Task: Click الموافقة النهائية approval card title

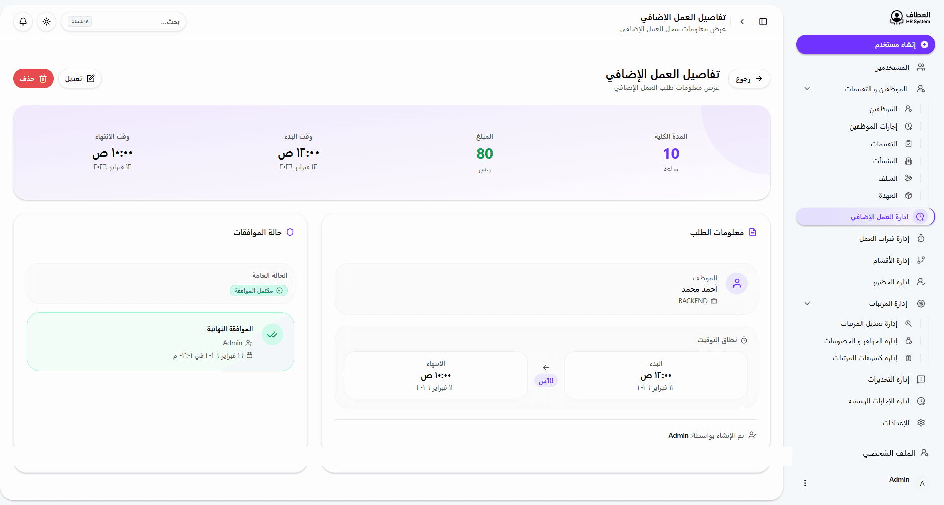Action: (x=230, y=329)
